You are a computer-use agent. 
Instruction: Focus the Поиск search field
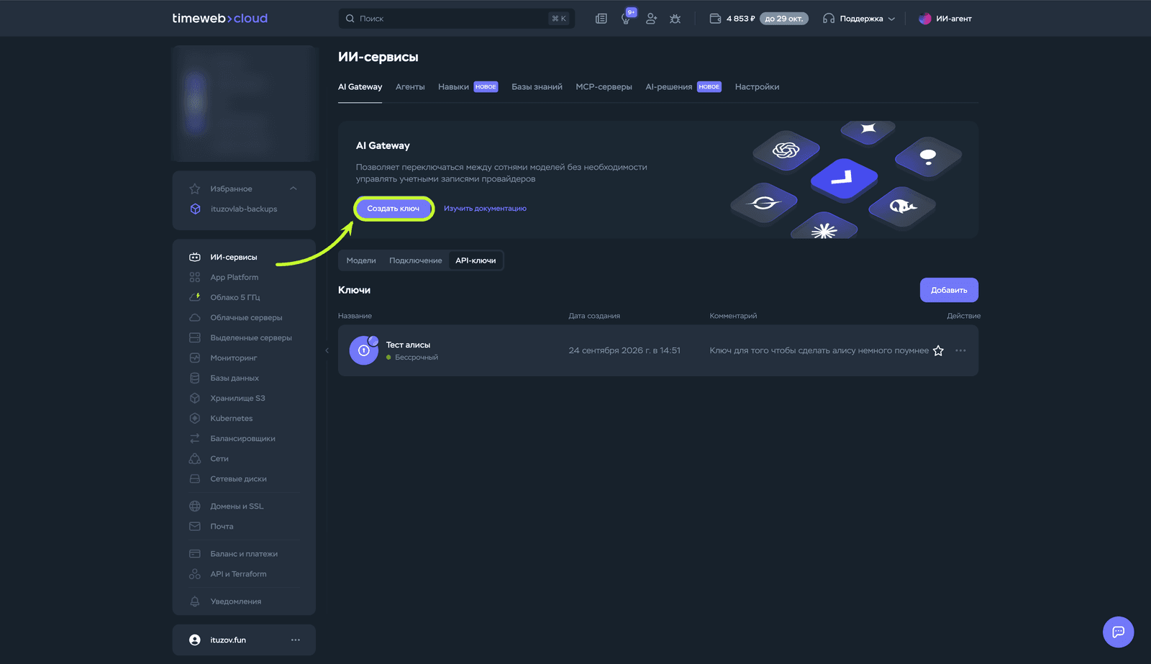click(456, 19)
